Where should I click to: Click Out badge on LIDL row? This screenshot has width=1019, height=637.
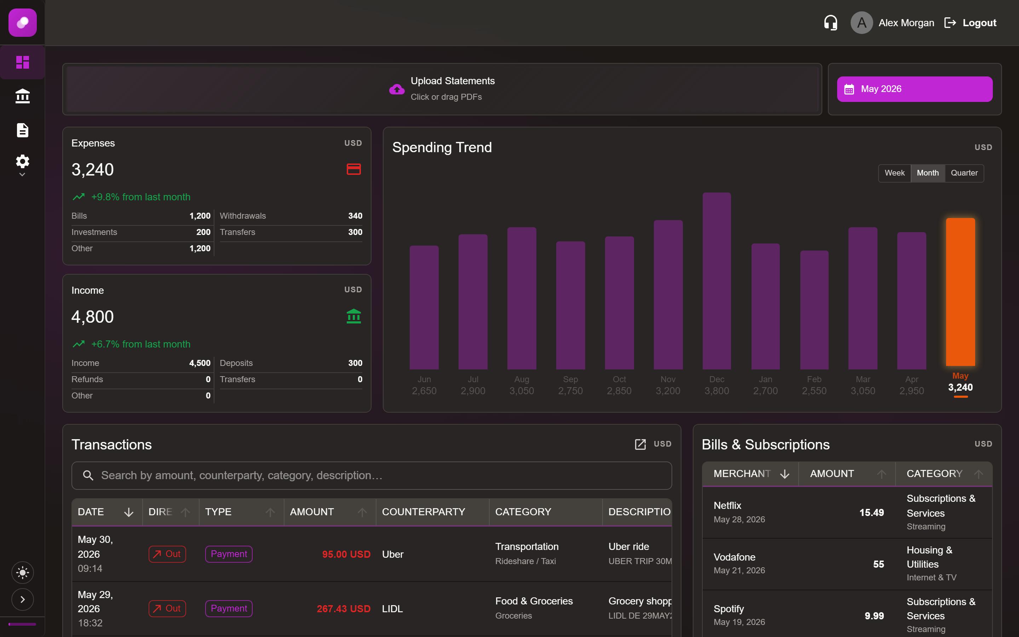[167, 608]
